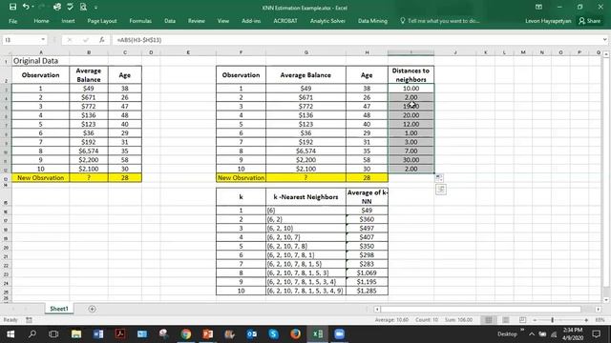
Task: Click the yellow New Obsrvation cell in column A
Action: [x=40, y=178]
